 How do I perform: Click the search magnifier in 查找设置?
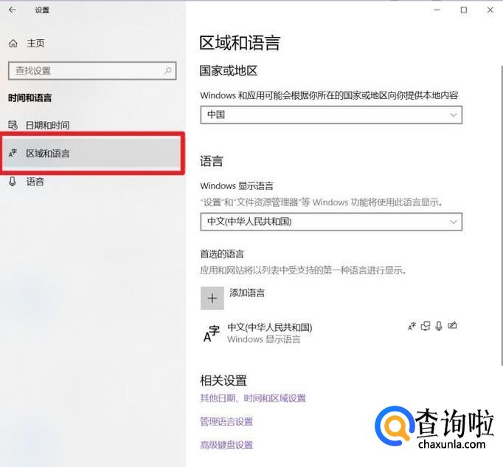(167, 70)
